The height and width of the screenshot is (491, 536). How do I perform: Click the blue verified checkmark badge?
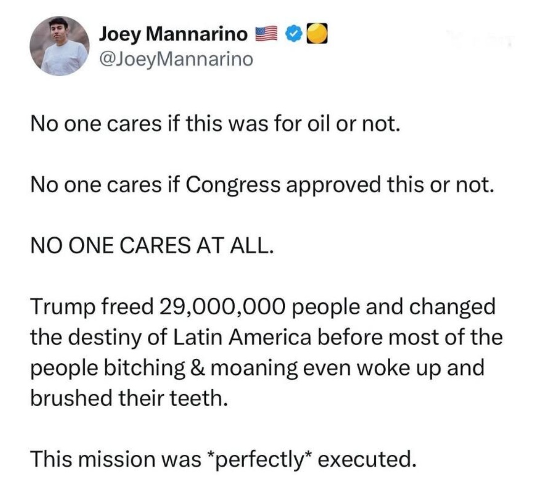295,34
